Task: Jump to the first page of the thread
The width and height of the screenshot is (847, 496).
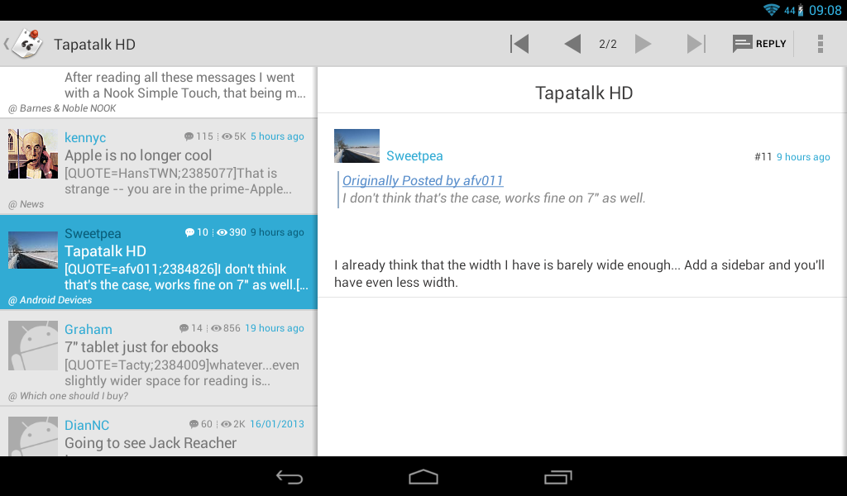Action: [519, 44]
